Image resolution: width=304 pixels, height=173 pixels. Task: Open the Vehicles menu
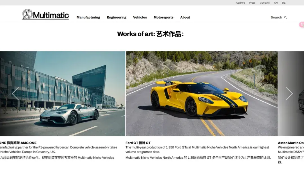click(x=140, y=17)
